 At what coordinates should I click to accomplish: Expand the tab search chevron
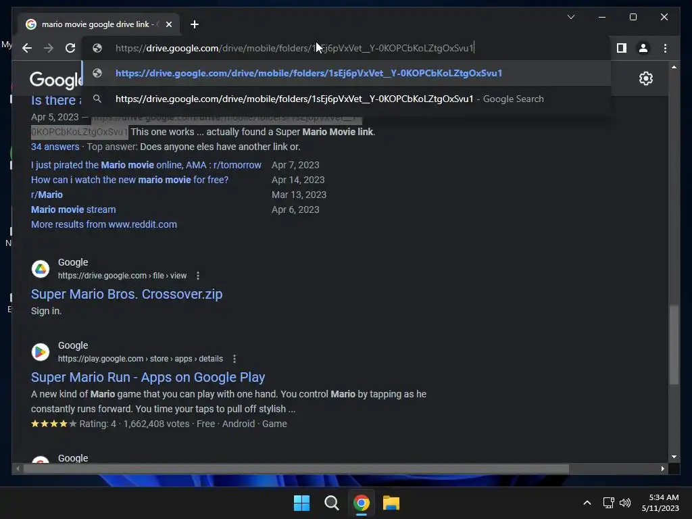click(570, 17)
